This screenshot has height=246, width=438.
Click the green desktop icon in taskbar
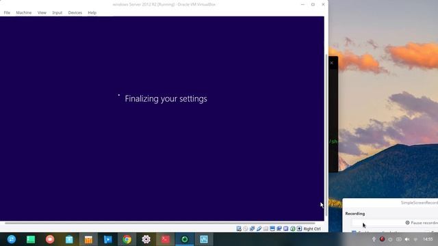click(31, 239)
